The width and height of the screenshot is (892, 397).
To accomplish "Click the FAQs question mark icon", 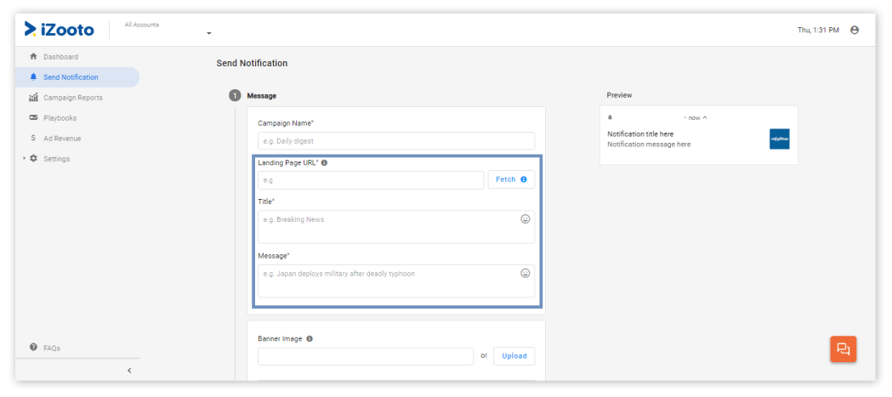I will [33, 347].
